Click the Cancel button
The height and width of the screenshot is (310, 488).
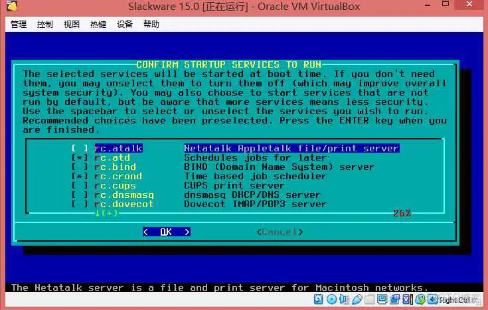[x=280, y=232]
